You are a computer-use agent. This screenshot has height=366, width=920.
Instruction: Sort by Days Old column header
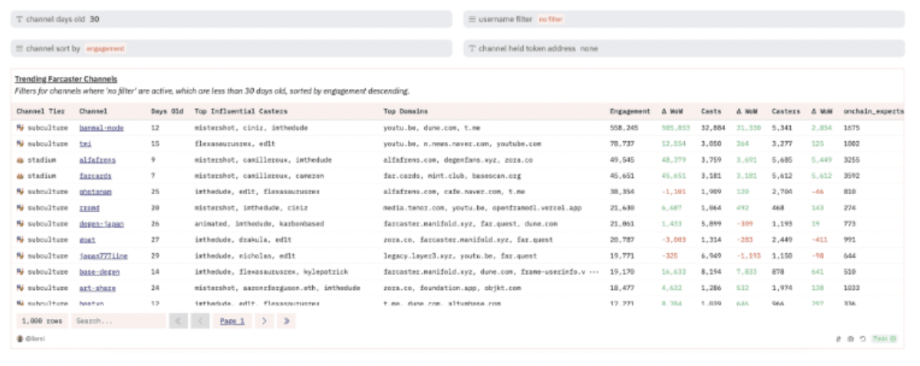coord(167,111)
